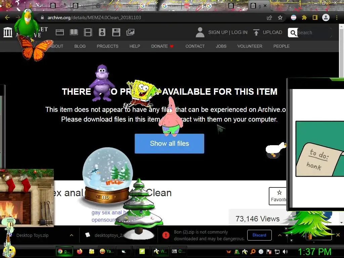The image size is (344, 258).
Task: Close the downloads bar
Action: tap(338, 235)
